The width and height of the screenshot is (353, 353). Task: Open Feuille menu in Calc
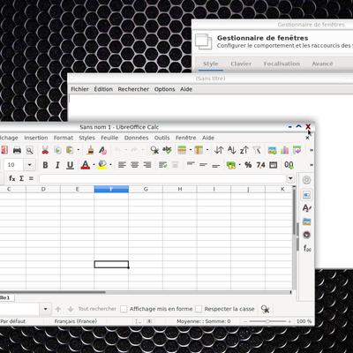(x=109, y=138)
